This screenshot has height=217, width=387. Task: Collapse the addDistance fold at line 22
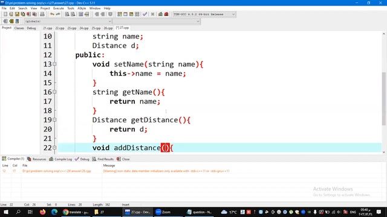point(54,148)
